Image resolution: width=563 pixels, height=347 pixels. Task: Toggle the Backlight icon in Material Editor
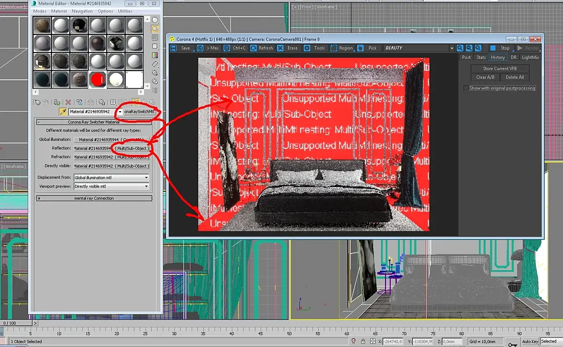(155, 29)
